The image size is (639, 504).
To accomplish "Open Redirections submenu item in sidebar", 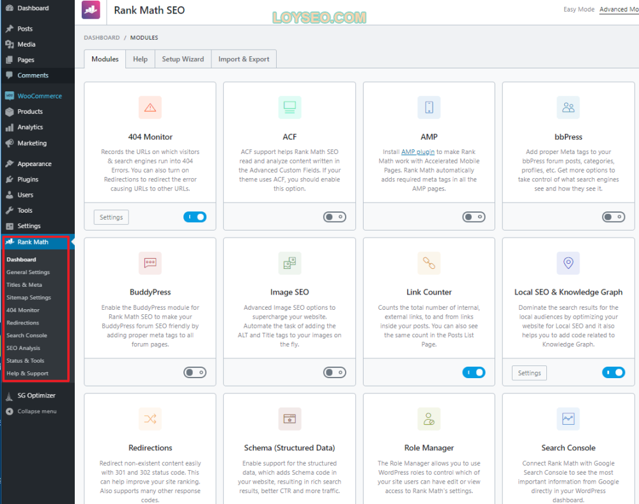I will [x=23, y=323].
